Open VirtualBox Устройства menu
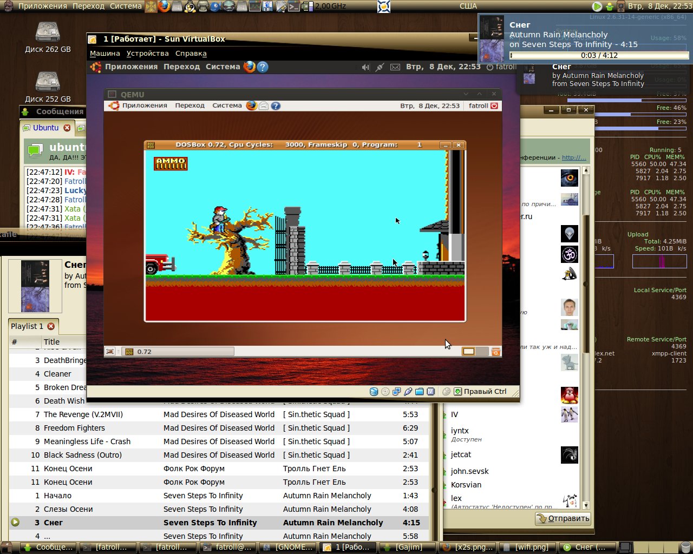 click(x=148, y=54)
